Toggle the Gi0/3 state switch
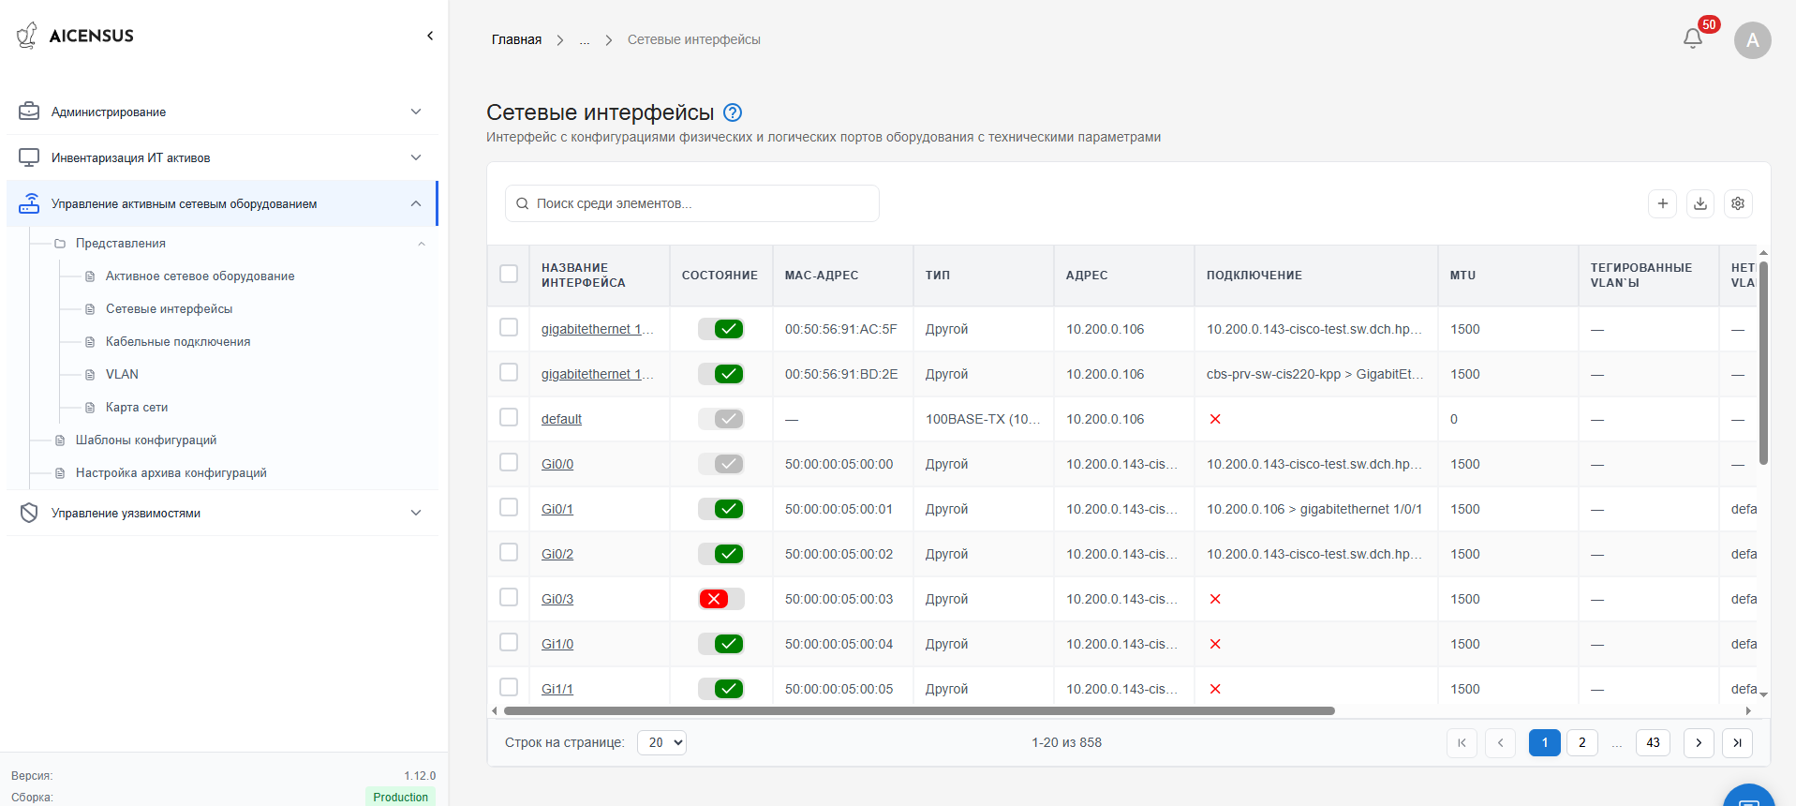 [720, 599]
